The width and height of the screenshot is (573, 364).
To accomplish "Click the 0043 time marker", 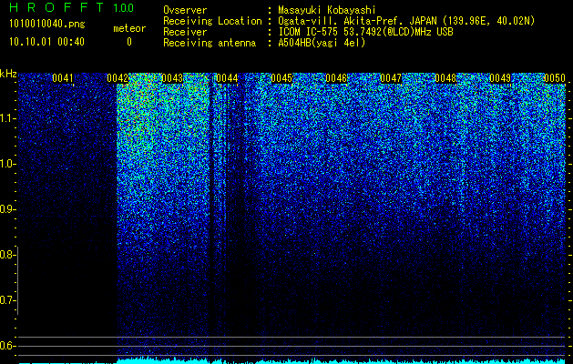I will click(x=172, y=78).
